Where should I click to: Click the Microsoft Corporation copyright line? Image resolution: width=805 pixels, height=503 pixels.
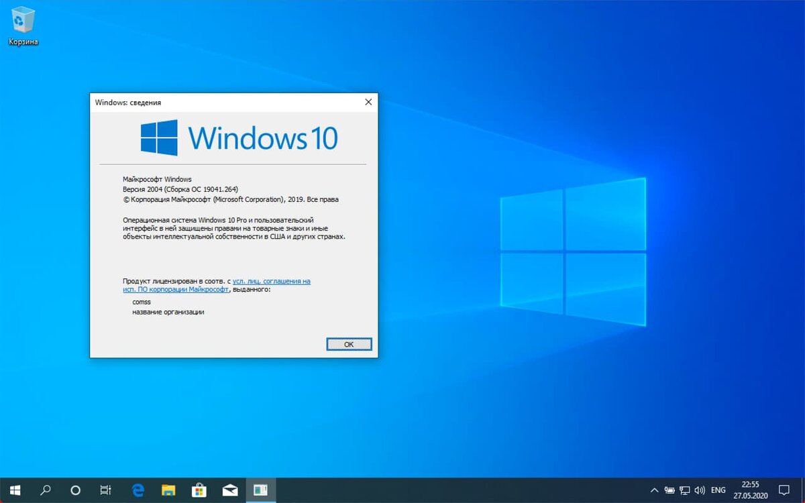point(231,199)
